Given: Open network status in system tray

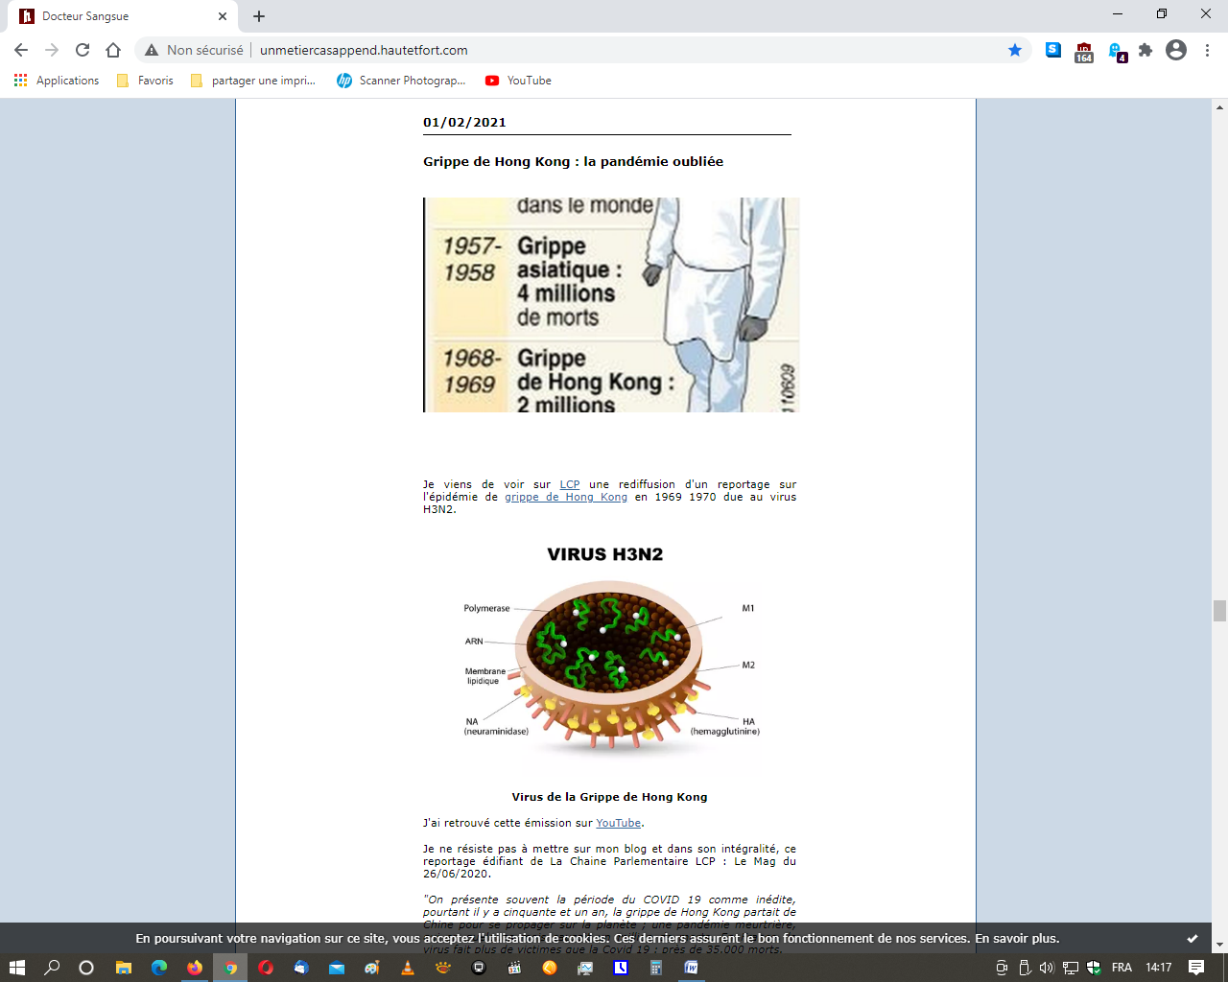Looking at the screenshot, I should [1071, 968].
